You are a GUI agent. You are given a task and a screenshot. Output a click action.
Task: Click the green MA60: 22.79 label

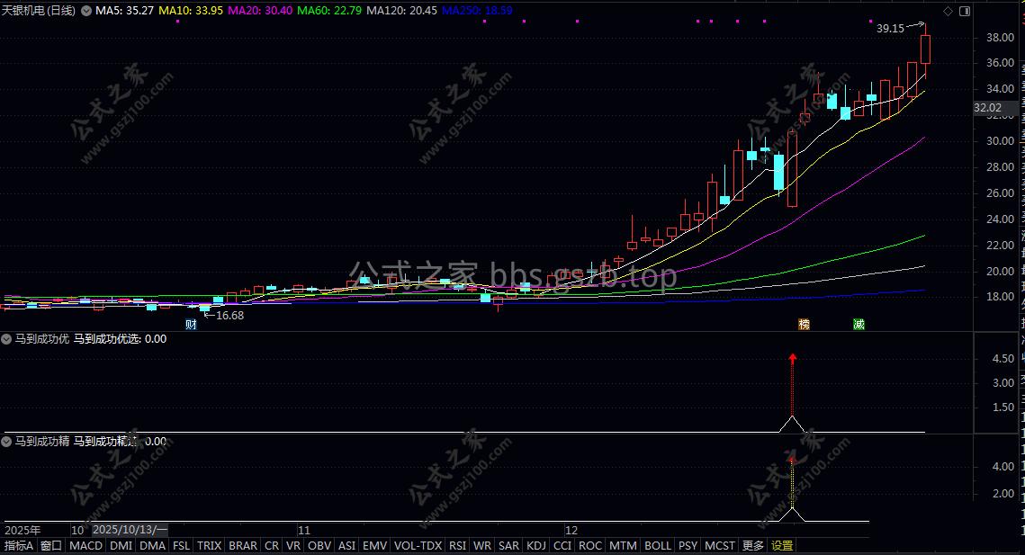pyautogui.click(x=329, y=11)
